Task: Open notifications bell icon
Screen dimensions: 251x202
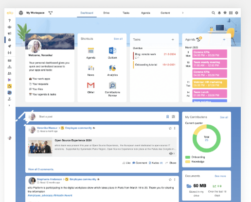Action: pos(219,13)
